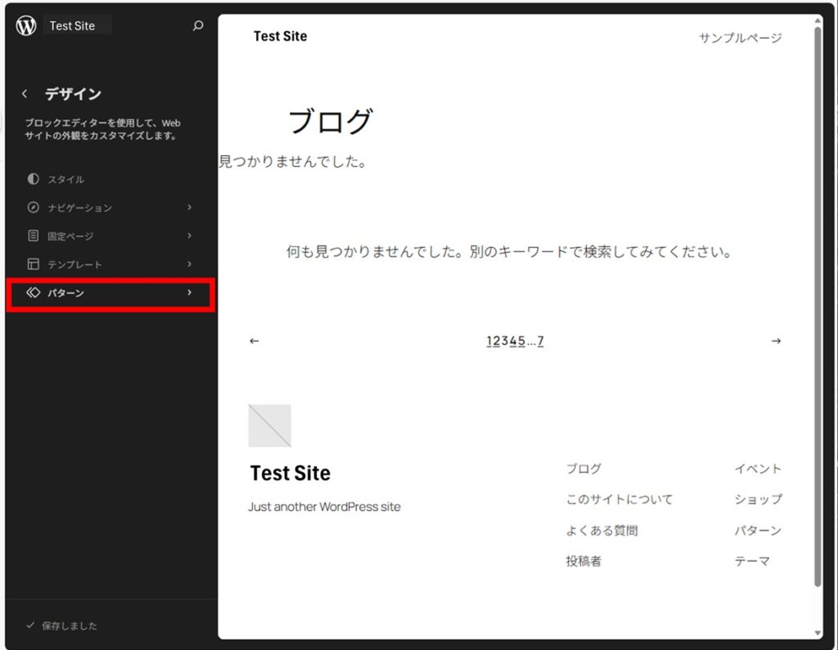
Task: Click the スタイル half-circle icon
Action: pos(33,179)
